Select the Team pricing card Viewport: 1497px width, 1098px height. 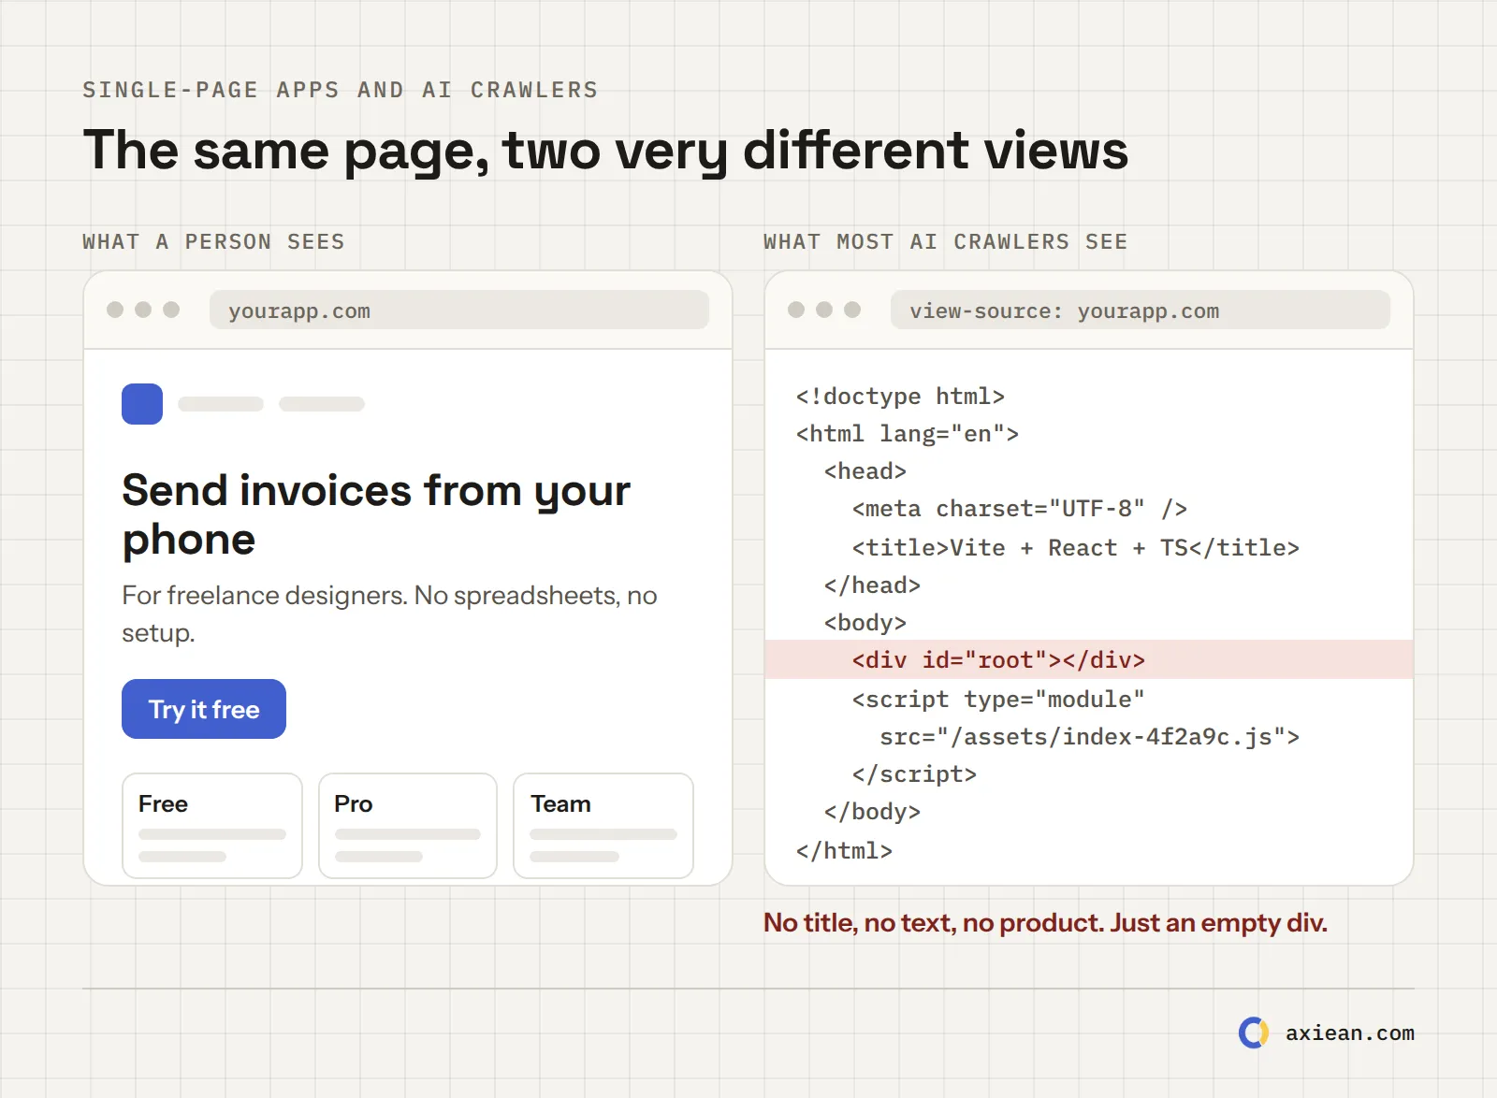(x=603, y=826)
